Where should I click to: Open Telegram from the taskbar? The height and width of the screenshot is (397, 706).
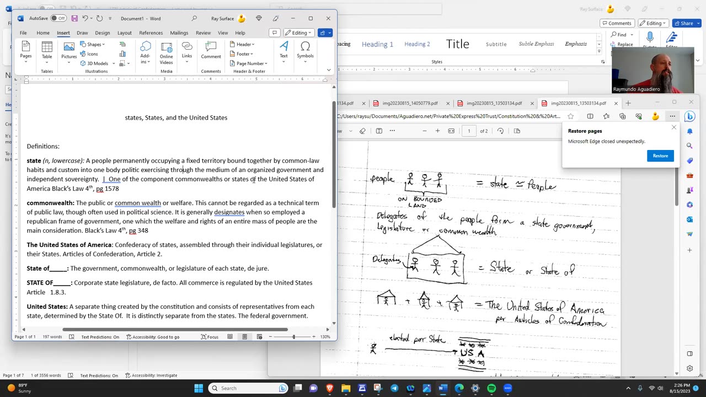(x=394, y=388)
